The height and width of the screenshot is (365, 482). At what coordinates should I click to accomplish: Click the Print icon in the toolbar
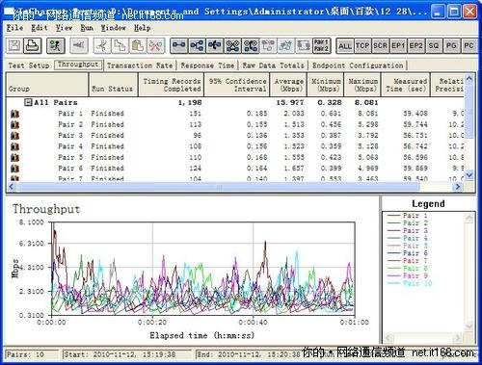[x=33, y=45]
